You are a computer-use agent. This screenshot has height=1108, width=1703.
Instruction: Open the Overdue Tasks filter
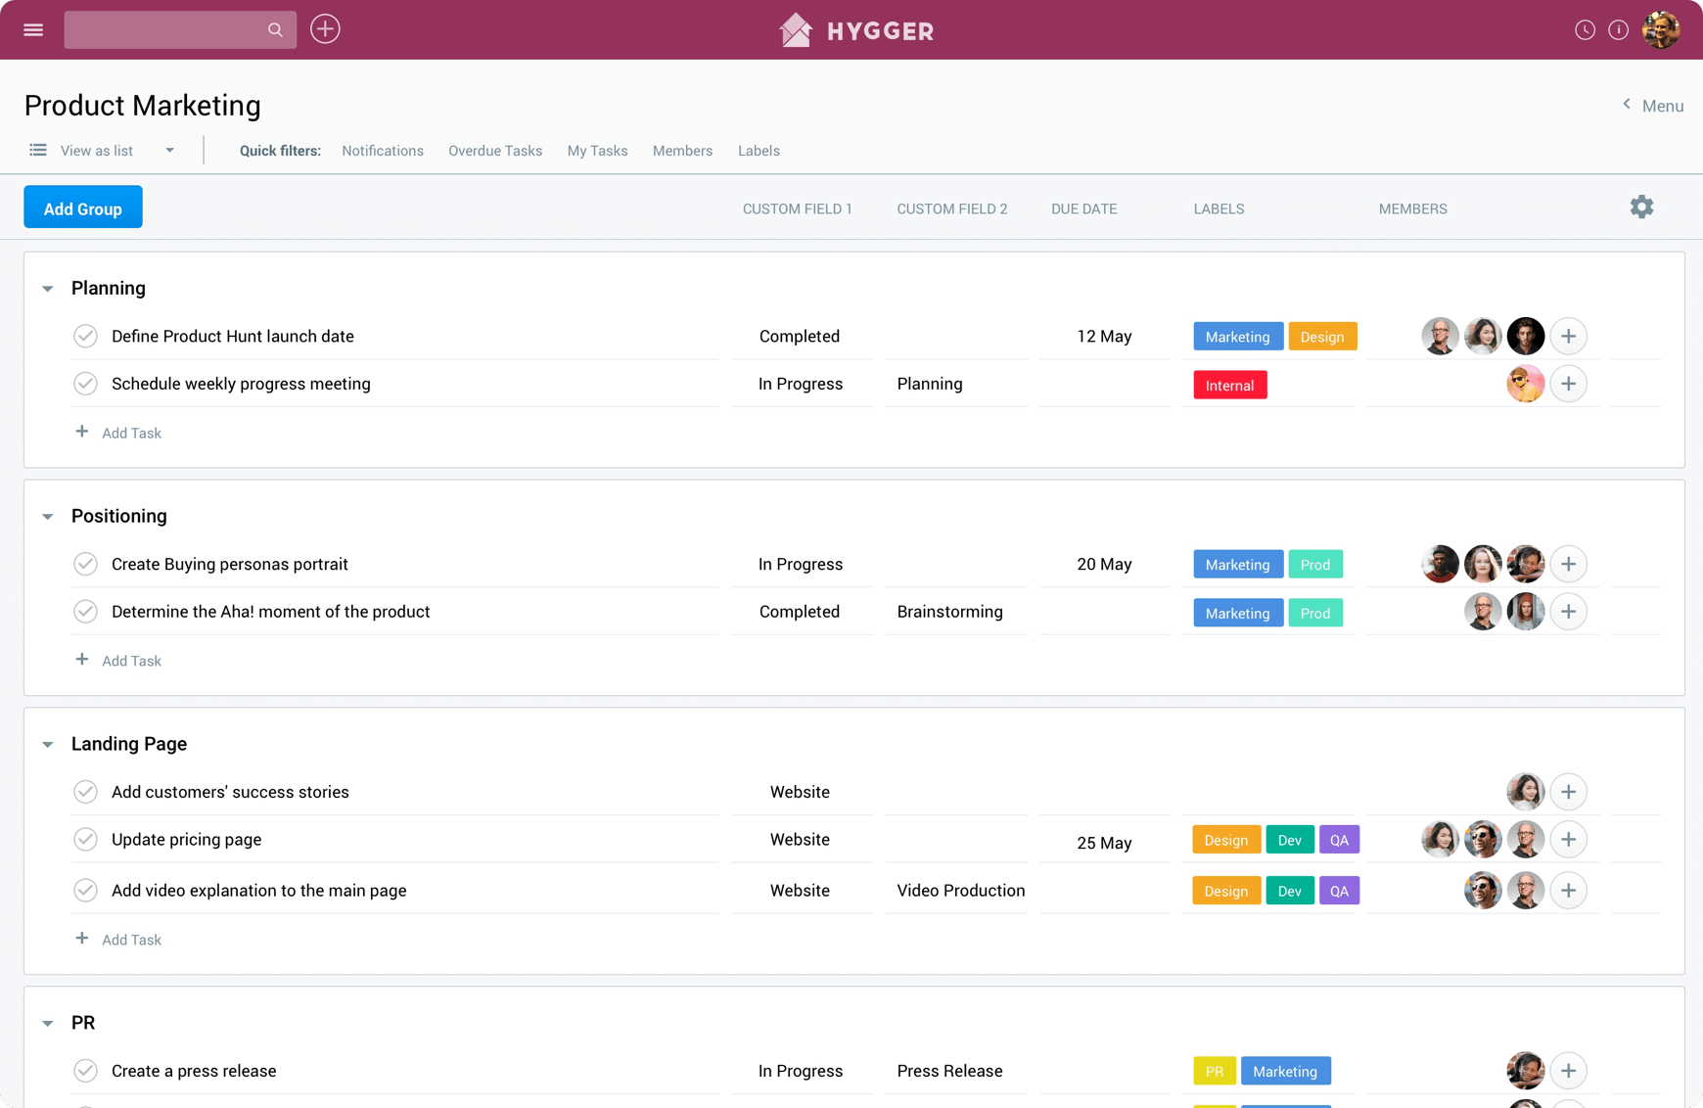point(495,150)
